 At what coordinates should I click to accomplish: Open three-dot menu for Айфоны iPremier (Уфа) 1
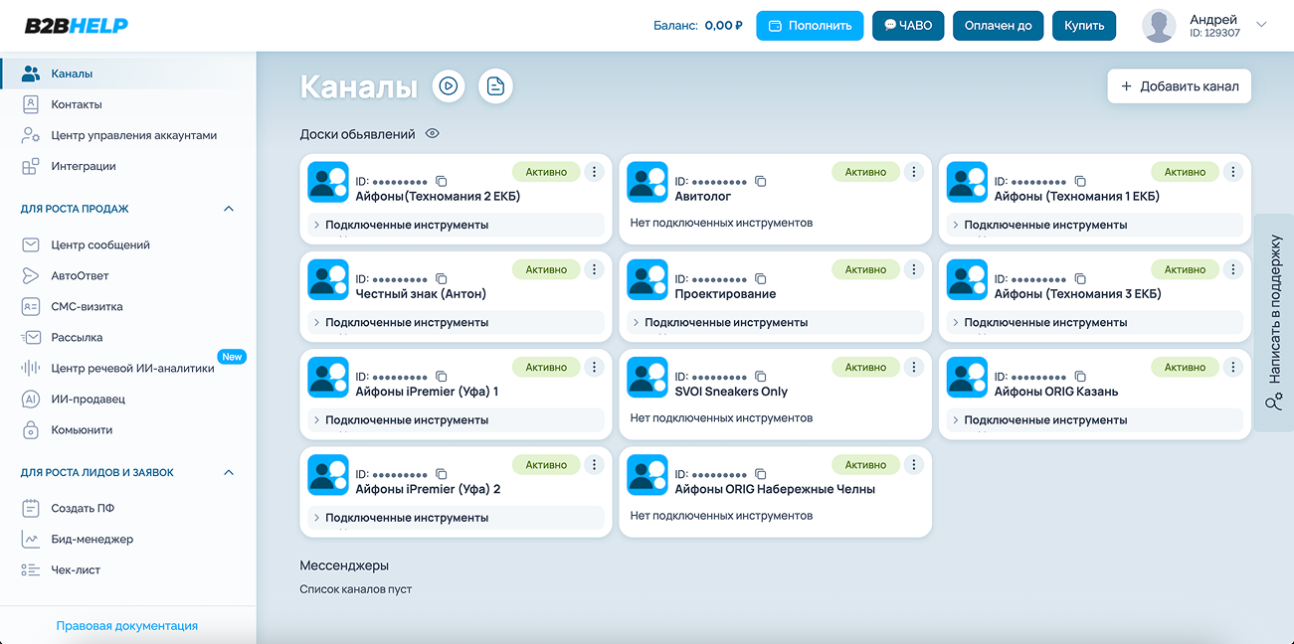(x=594, y=367)
